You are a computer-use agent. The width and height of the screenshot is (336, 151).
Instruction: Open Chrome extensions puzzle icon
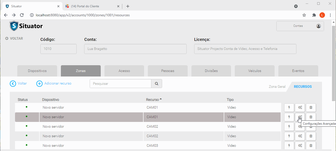tap(314, 15)
